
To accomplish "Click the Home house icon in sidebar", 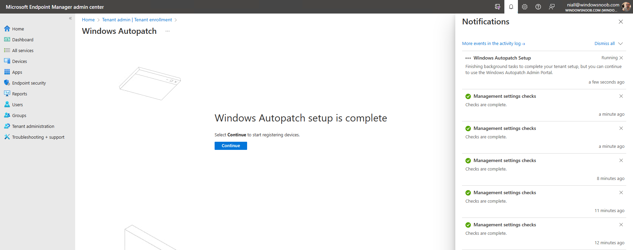I will [x=7, y=29].
